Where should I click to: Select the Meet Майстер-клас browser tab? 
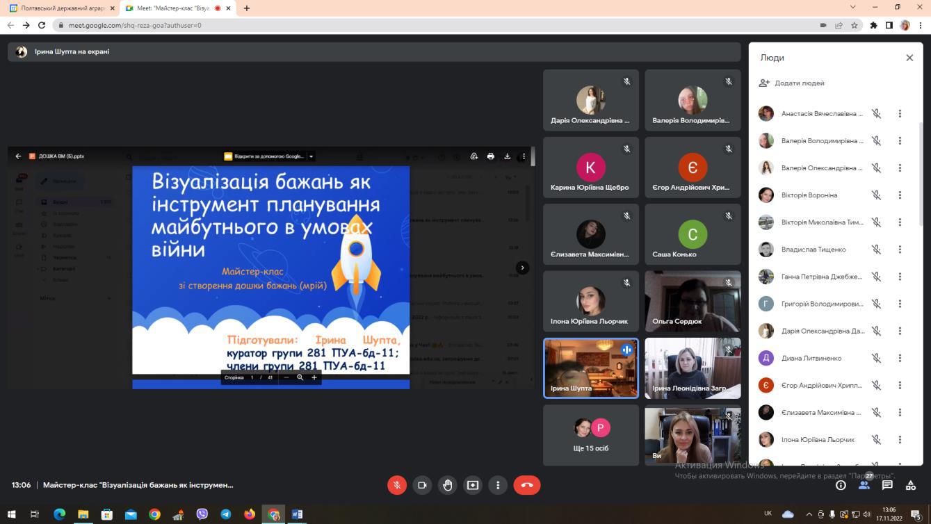[178, 8]
